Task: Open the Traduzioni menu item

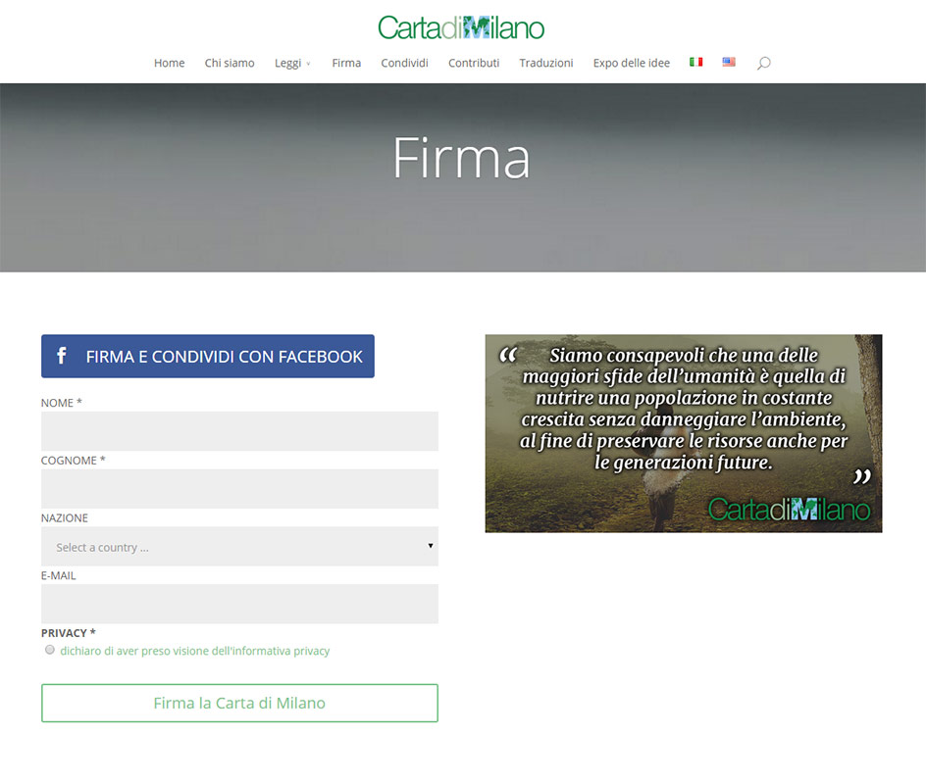Action: click(x=546, y=63)
